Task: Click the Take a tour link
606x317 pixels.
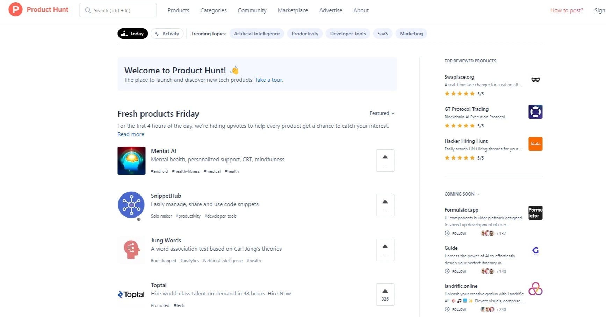Action: [x=269, y=80]
